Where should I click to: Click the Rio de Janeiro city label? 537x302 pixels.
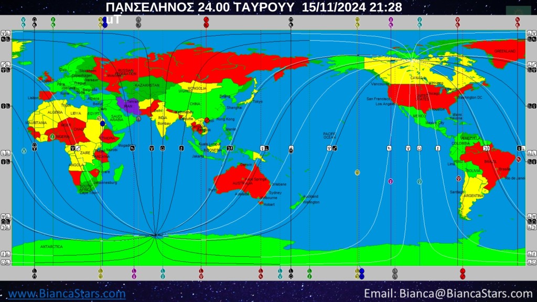tap(514, 178)
